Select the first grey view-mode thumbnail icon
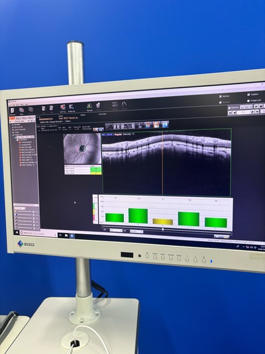Screen dimensions: 265x354 [x=109, y=127]
